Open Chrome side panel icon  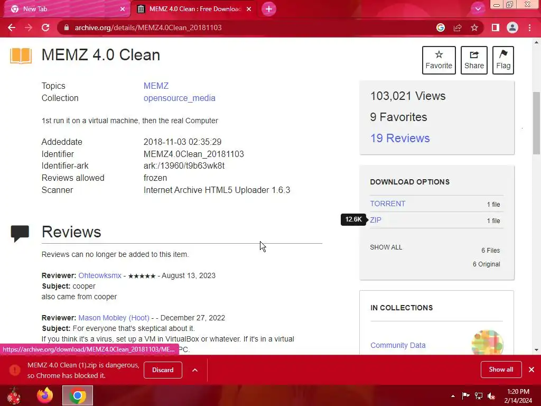click(496, 27)
